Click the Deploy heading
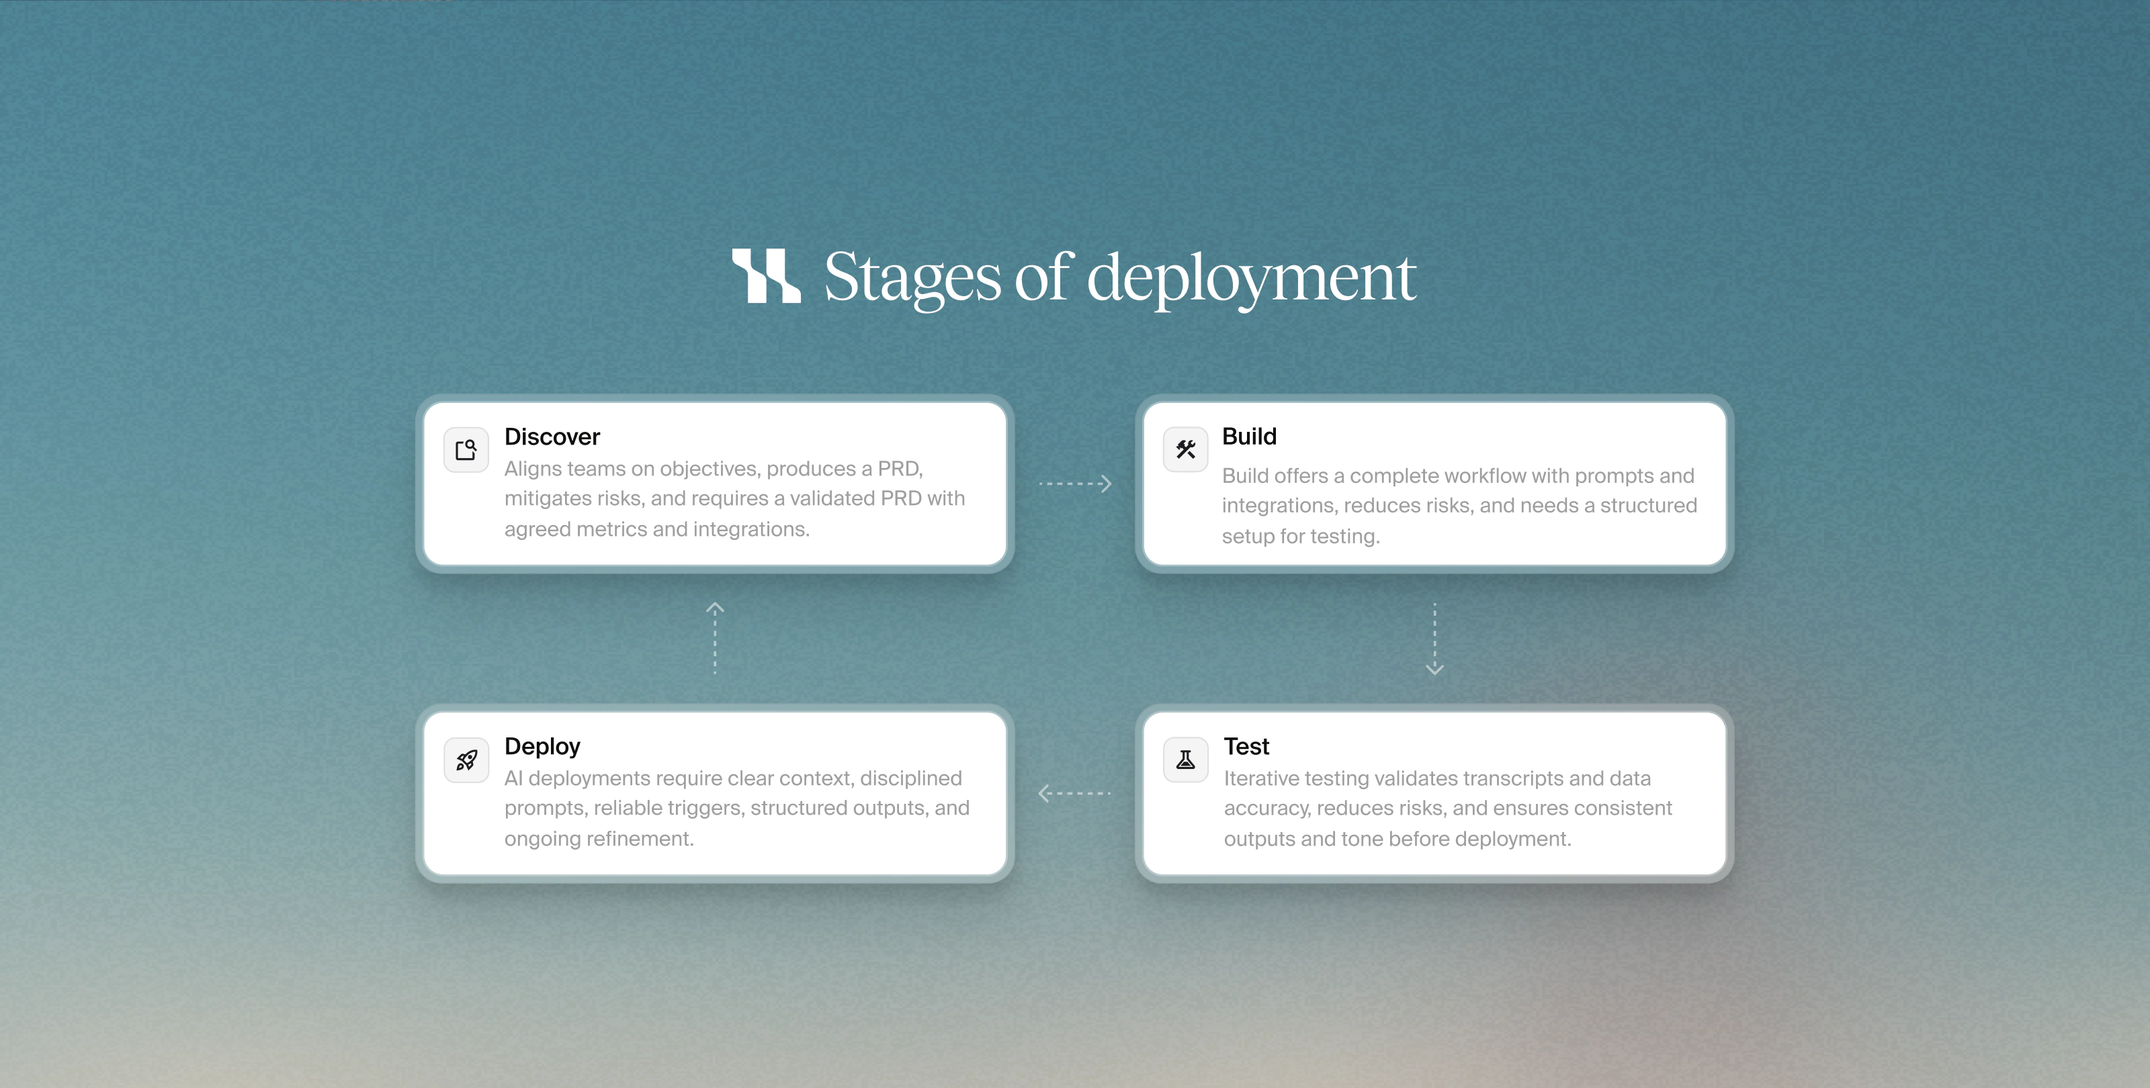This screenshot has height=1088, width=2150. 542,746
